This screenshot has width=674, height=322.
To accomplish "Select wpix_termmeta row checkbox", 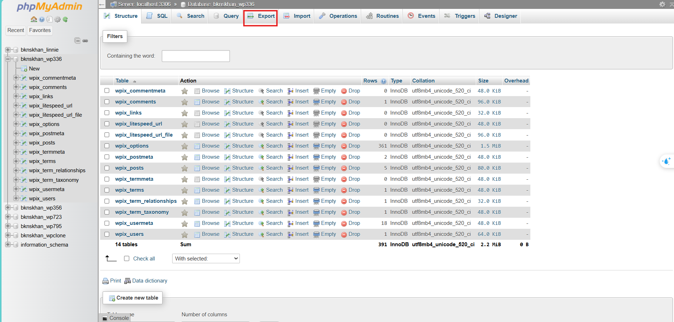I will click(107, 179).
